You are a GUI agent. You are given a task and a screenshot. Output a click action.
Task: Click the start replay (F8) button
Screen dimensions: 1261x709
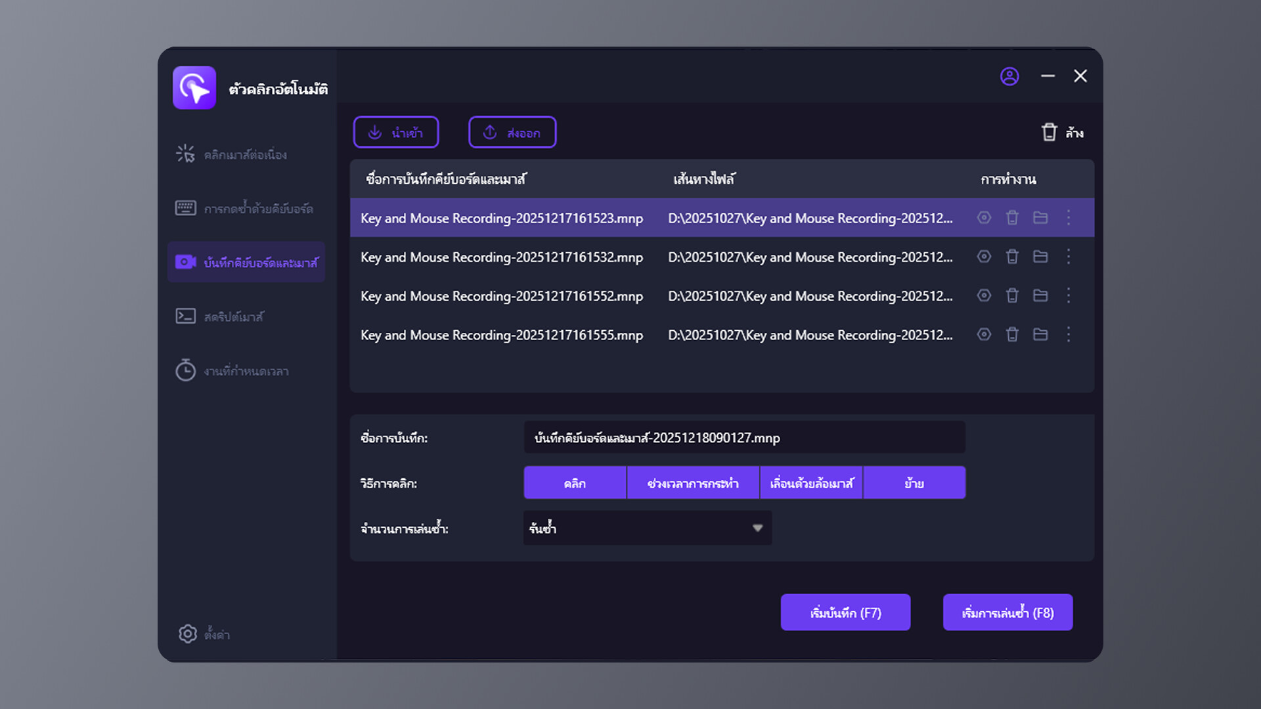point(1007,612)
